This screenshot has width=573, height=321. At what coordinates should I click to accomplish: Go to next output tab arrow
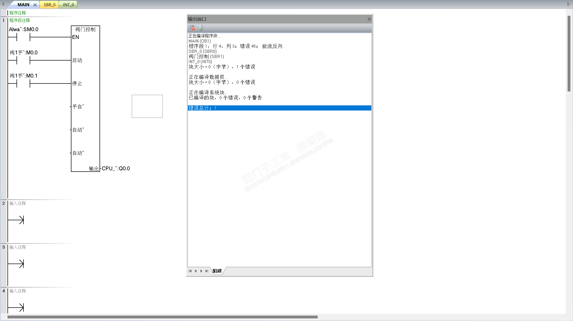[201, 271]
